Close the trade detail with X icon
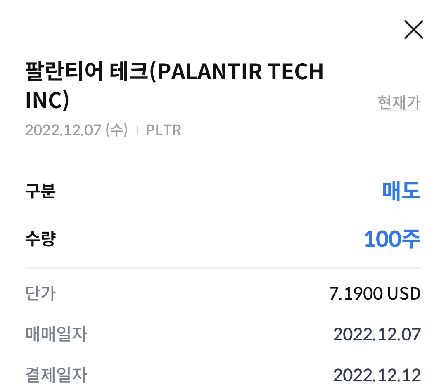Viewport: 446px width, 392px height. pos(414,30)
